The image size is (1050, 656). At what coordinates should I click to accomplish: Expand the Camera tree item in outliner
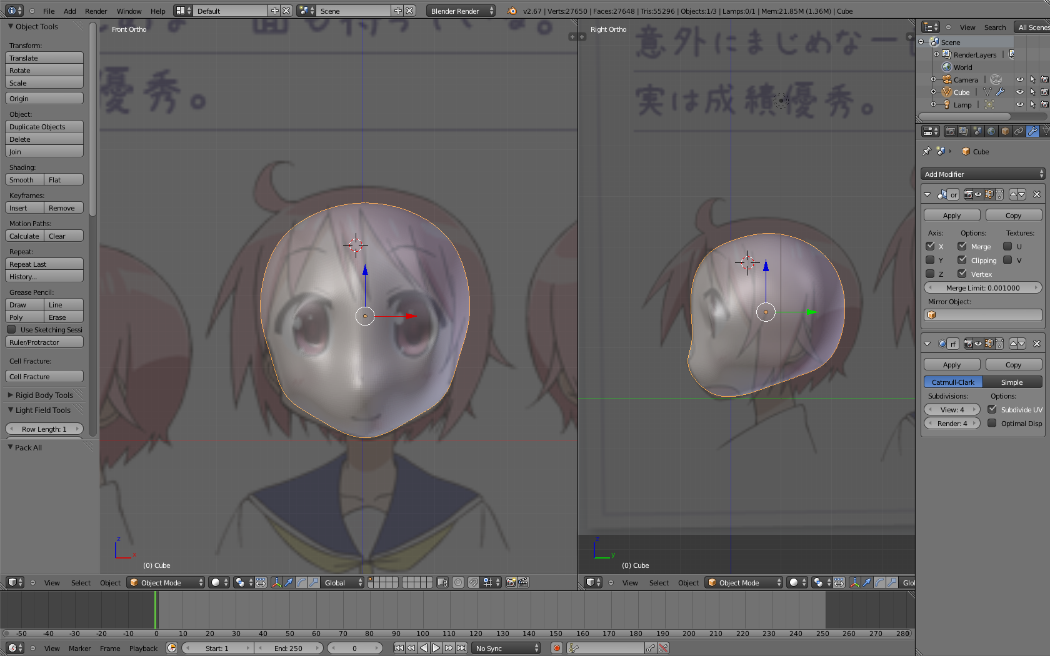pos(934,79)
